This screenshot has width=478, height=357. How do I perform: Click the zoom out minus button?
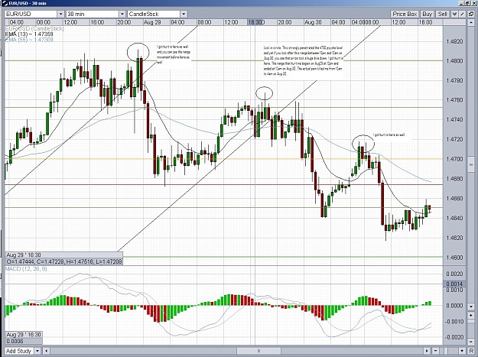[436, 351]
